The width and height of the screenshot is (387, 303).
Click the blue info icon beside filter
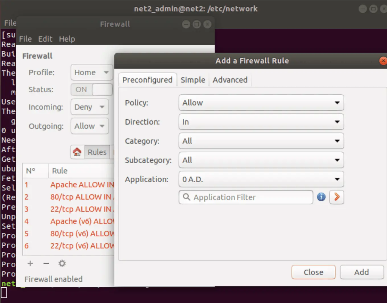pos(321,197)
